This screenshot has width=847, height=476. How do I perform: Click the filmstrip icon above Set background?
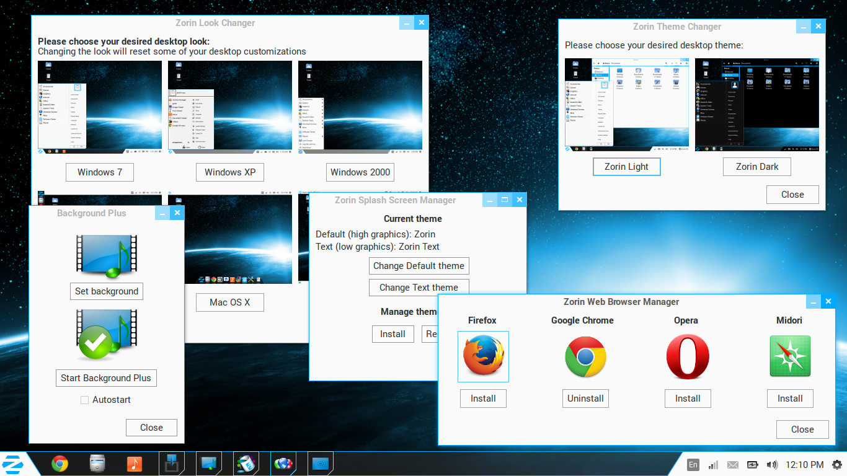[x=107, y=256]
